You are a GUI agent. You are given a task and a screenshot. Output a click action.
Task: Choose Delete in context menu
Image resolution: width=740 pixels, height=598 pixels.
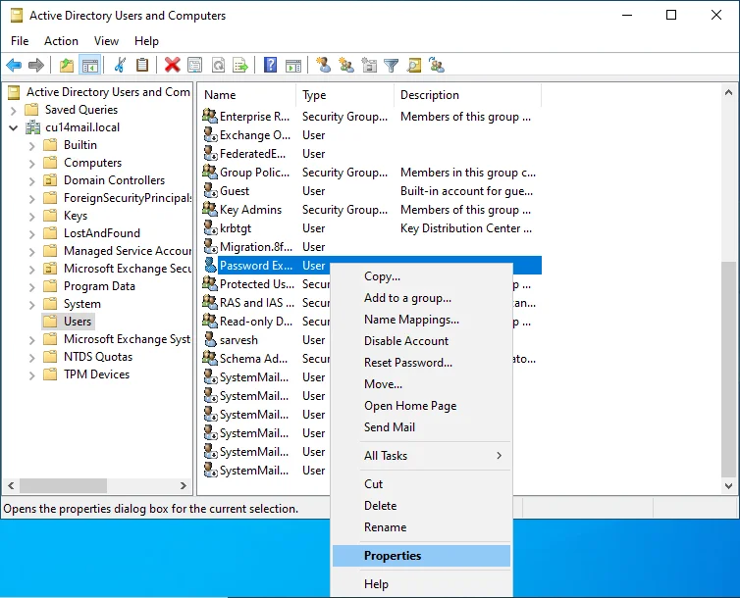tap(421, 506)
